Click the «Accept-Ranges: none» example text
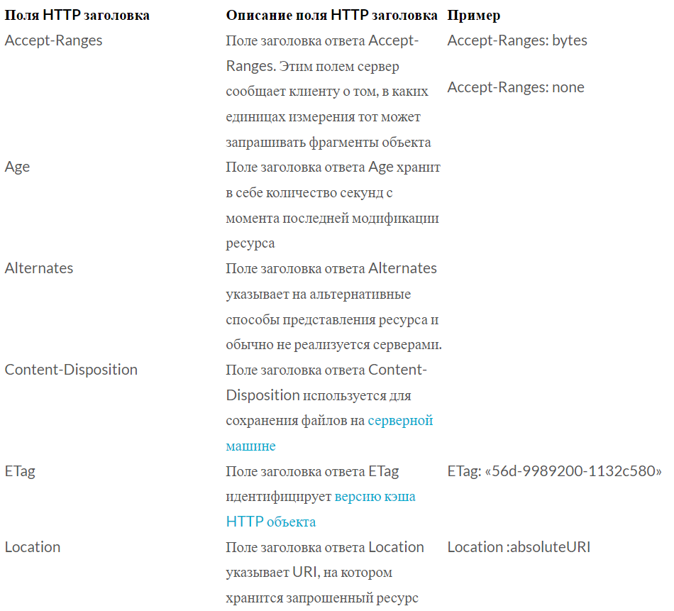Screen dimensions: 674x611 tap(516, 87)
